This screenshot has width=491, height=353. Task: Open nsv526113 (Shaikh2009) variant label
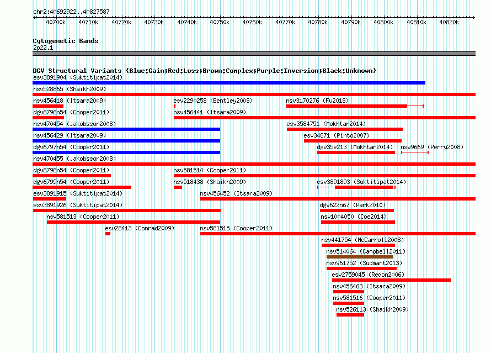coord(372,309)
